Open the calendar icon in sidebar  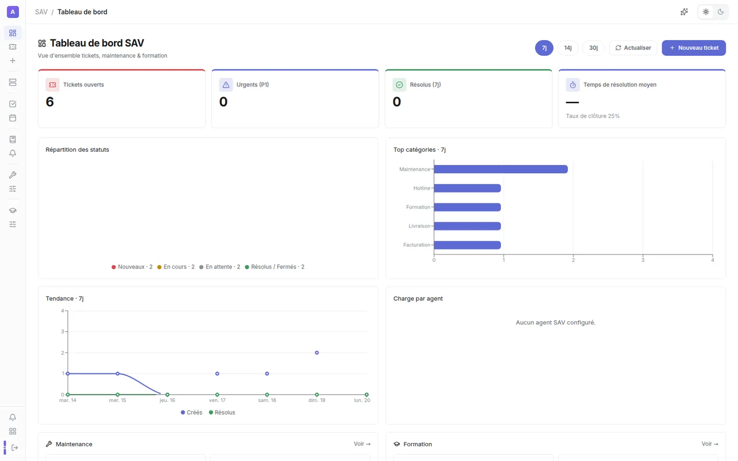13,118
